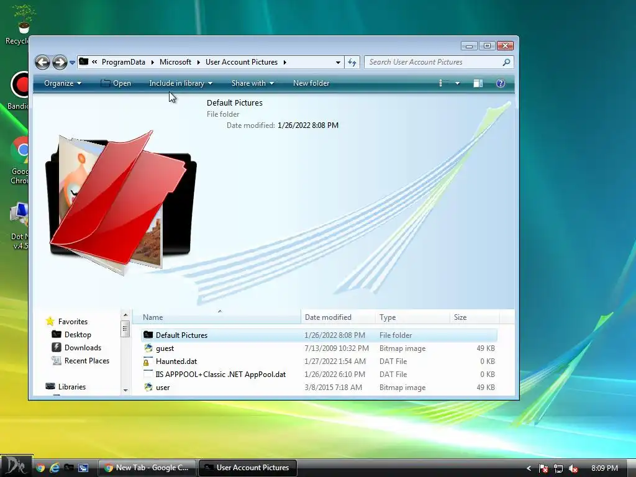
Task: Click the magnifier search icon
Action: pos(506,62)
